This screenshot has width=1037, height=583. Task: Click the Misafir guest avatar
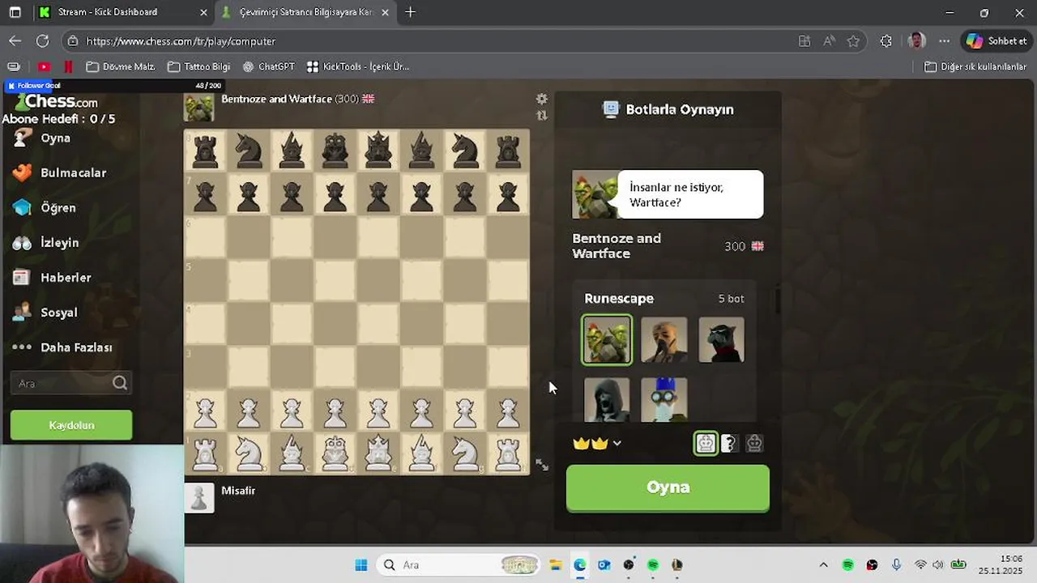tap(199, 498)
